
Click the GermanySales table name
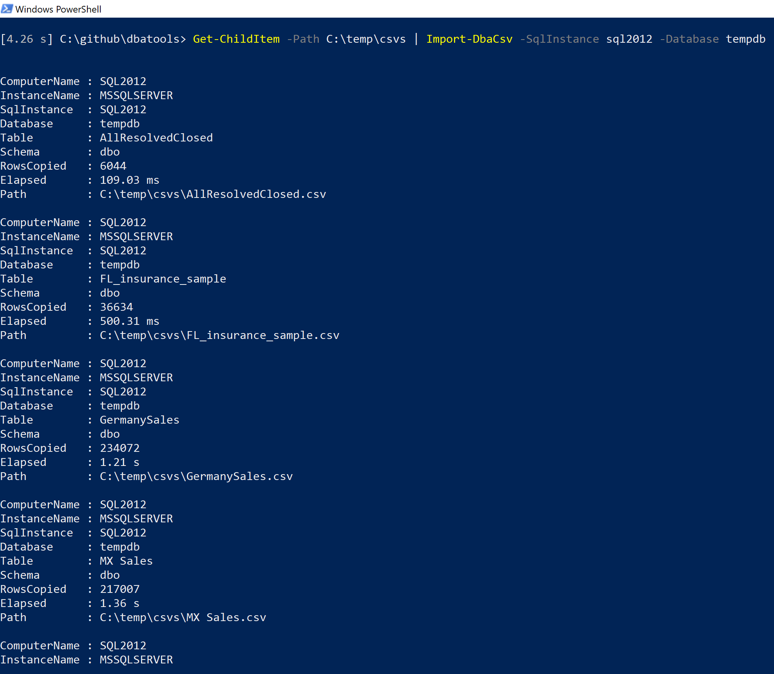(x=139, y=420)
